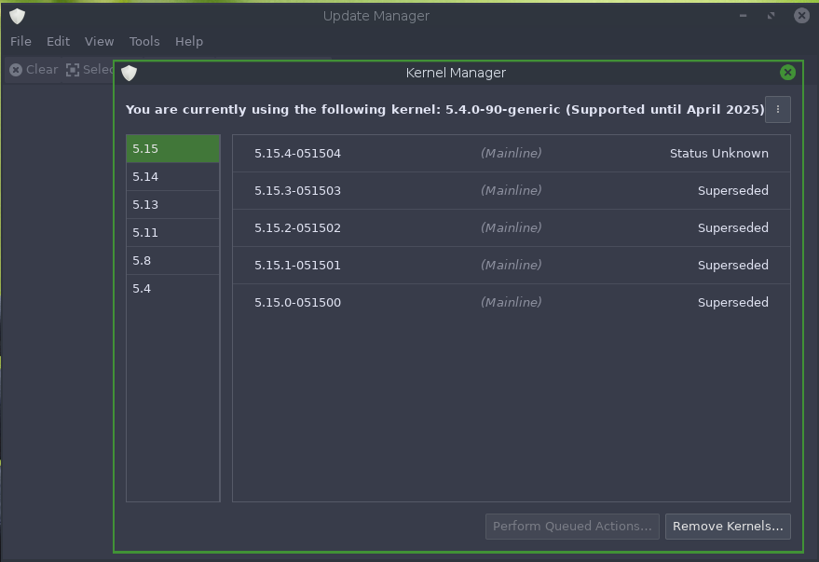
Task: Select the 5.14 kernel series
Action: (172, 177)
